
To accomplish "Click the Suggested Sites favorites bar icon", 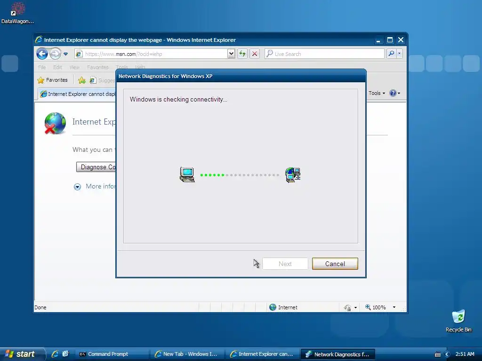I will click(x=93, y=80).
